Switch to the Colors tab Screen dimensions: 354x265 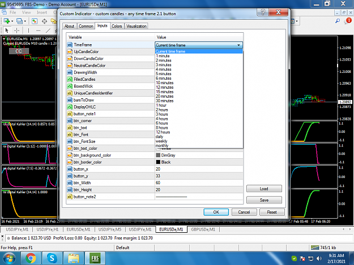117,26
